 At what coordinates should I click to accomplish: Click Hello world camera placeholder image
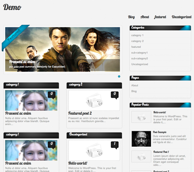94,150
